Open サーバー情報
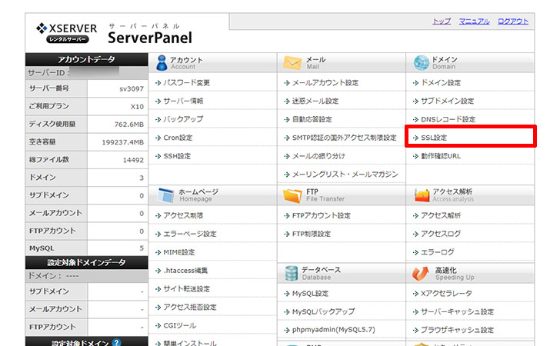The image size is (560, 346). click(183, 101)
